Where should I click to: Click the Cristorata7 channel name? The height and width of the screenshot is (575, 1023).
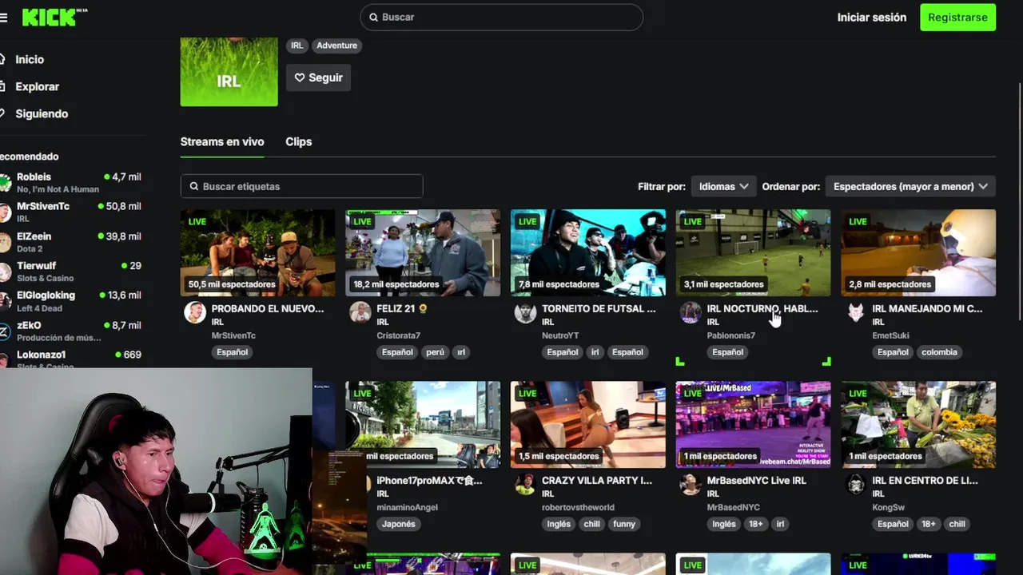[398, 335]
